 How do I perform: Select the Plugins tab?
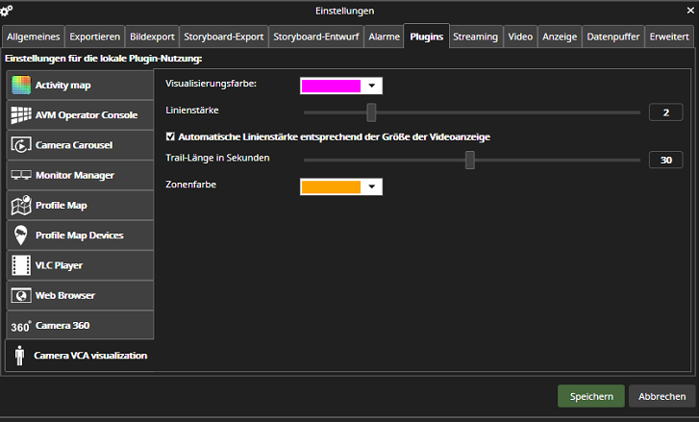[x=427, y=37]
